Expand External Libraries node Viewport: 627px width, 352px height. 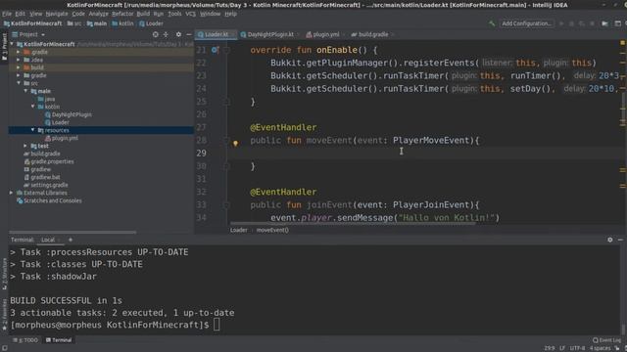(12, 193)
